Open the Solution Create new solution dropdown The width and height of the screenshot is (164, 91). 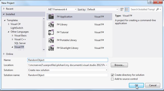point(106,70)
